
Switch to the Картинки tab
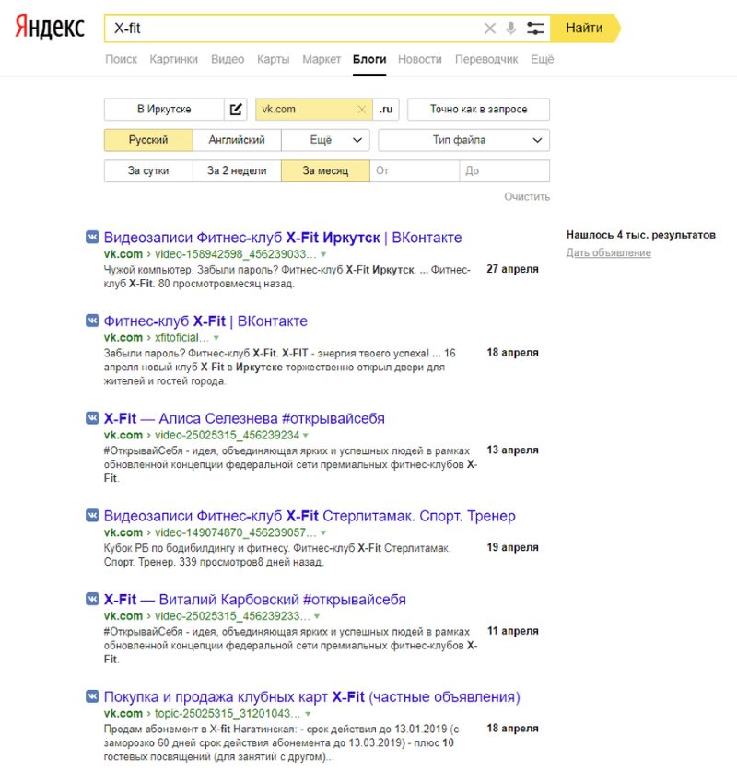point(173,60)
